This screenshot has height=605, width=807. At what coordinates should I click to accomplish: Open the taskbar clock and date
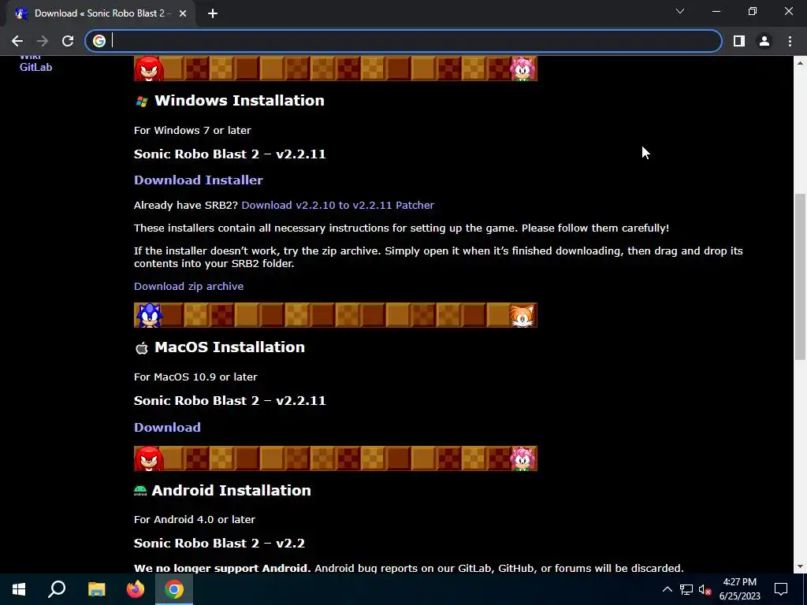click(739, 589)
